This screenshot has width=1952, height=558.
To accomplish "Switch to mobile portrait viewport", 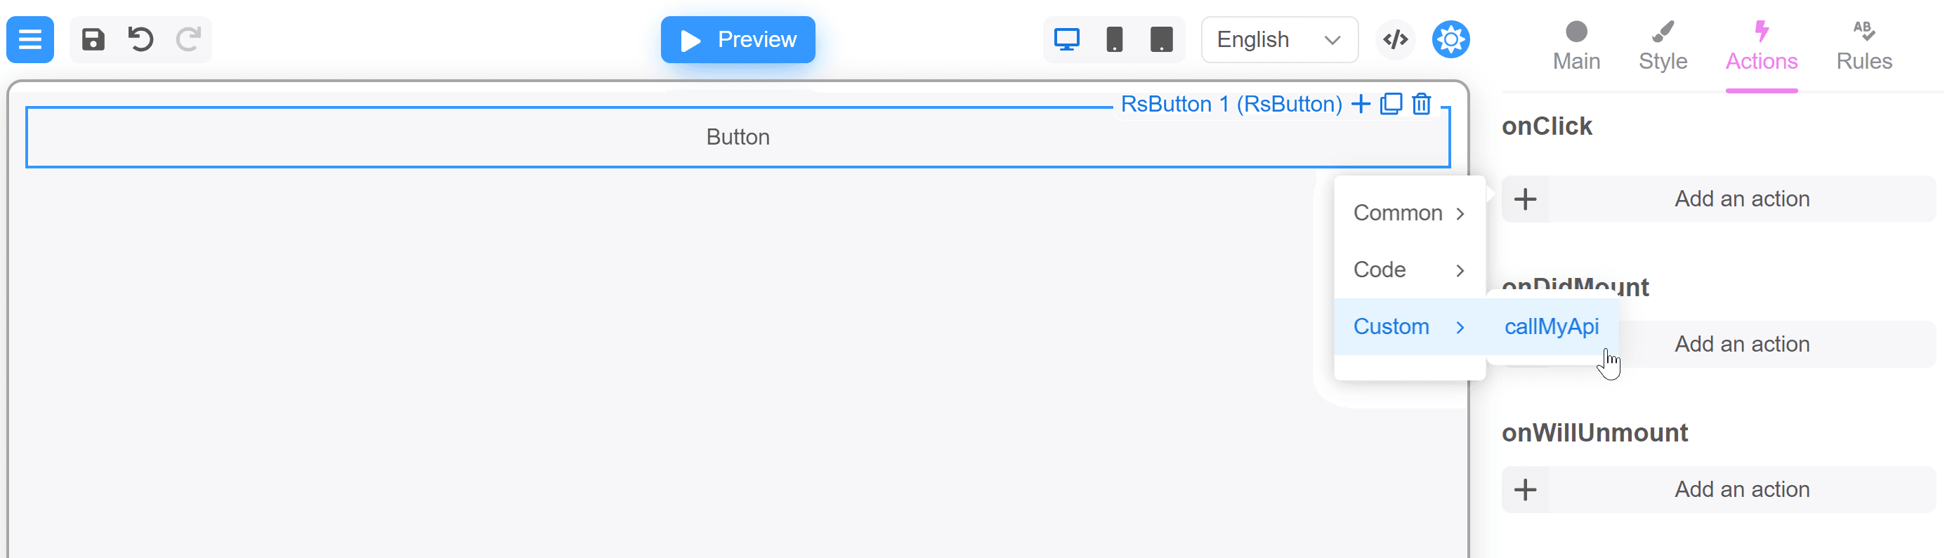I will 1114,39.
